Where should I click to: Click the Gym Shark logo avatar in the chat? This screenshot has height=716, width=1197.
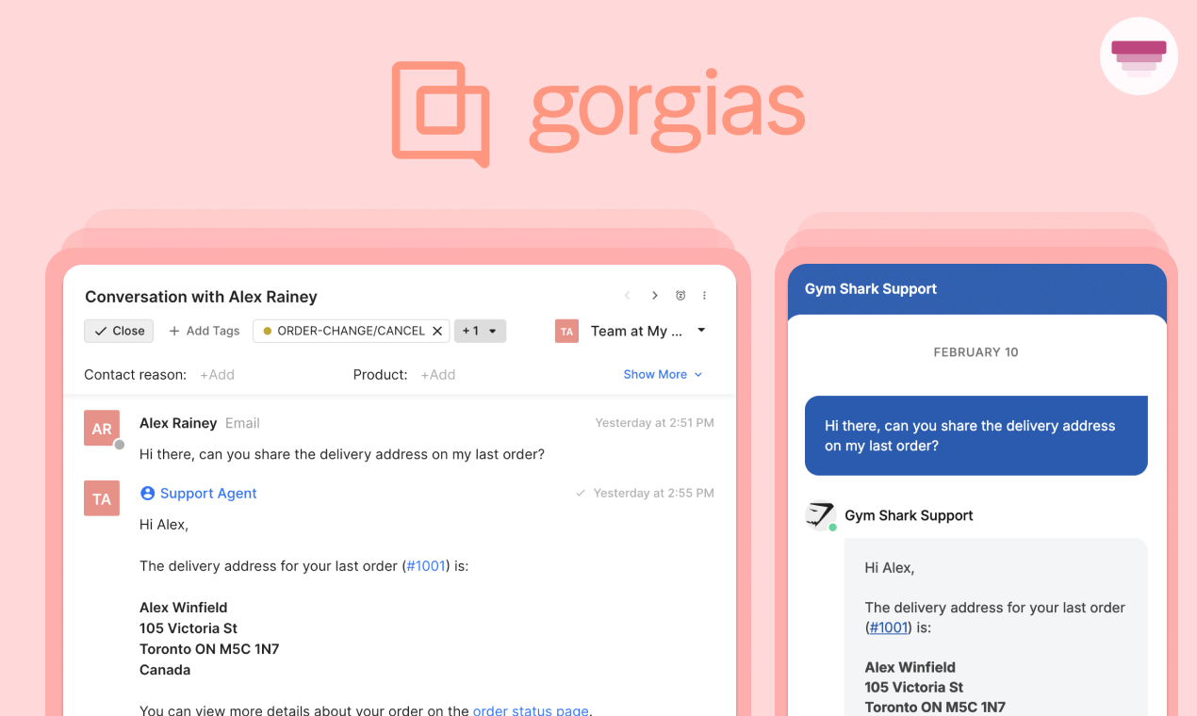(x=821, y=515)
